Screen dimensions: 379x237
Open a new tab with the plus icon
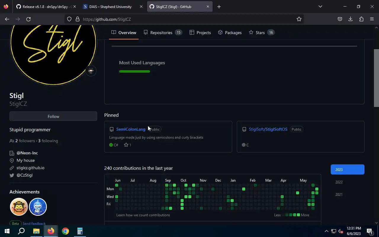(x=219, y=7)
